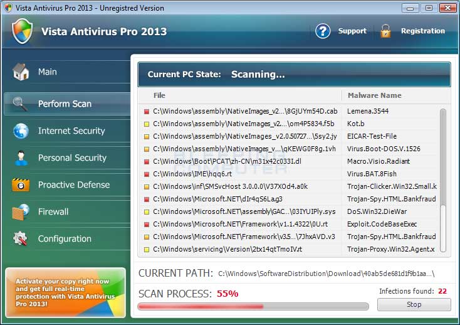Click red marker beside m31x42c033I.dl file

click(147, 162)
